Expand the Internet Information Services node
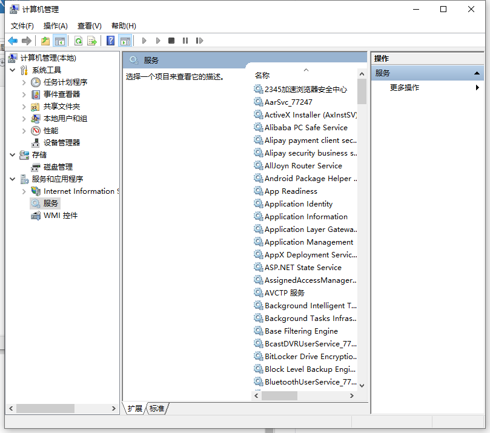This screenshot has height=433, width=490. coord(24,191)
